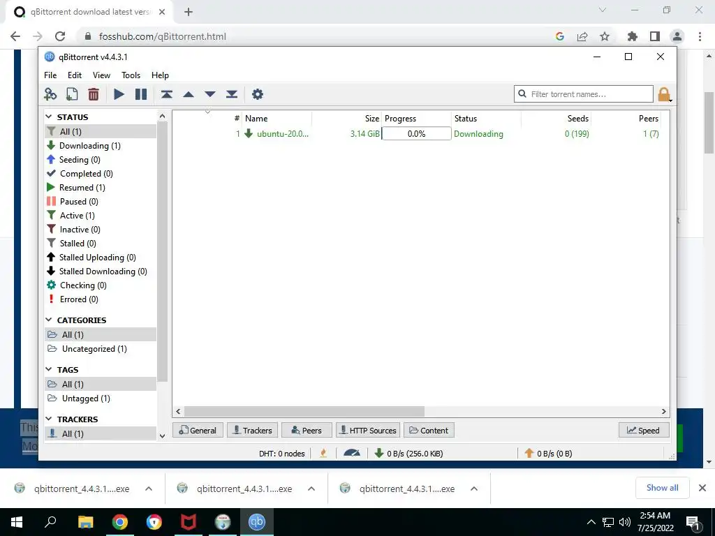
Task: Click the orange upload speed arrow icon
Action: click(x=529, y=453)
